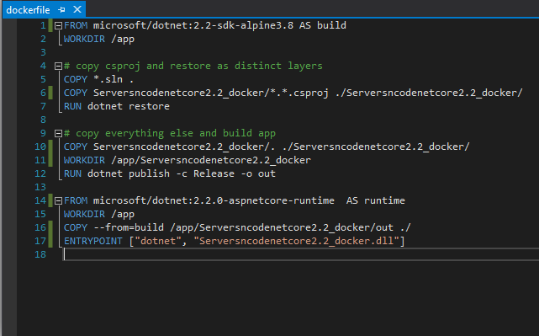This screenshot has height=336, width=539.
Task: Click "Serversncodenetcore2.2_docker.dll" string
Action: (296, 241)
